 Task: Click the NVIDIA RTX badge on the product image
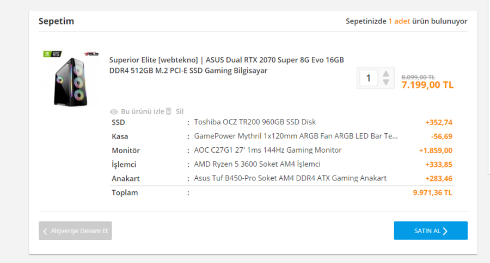pos(51,55)
